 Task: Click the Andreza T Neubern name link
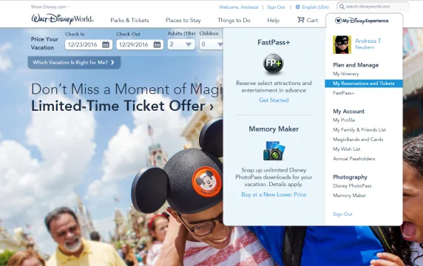pyautogui.click(x=368, y=44)
